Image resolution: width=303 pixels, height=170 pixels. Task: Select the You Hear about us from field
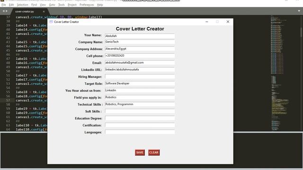pyautogui.click(x=140, y=90)
